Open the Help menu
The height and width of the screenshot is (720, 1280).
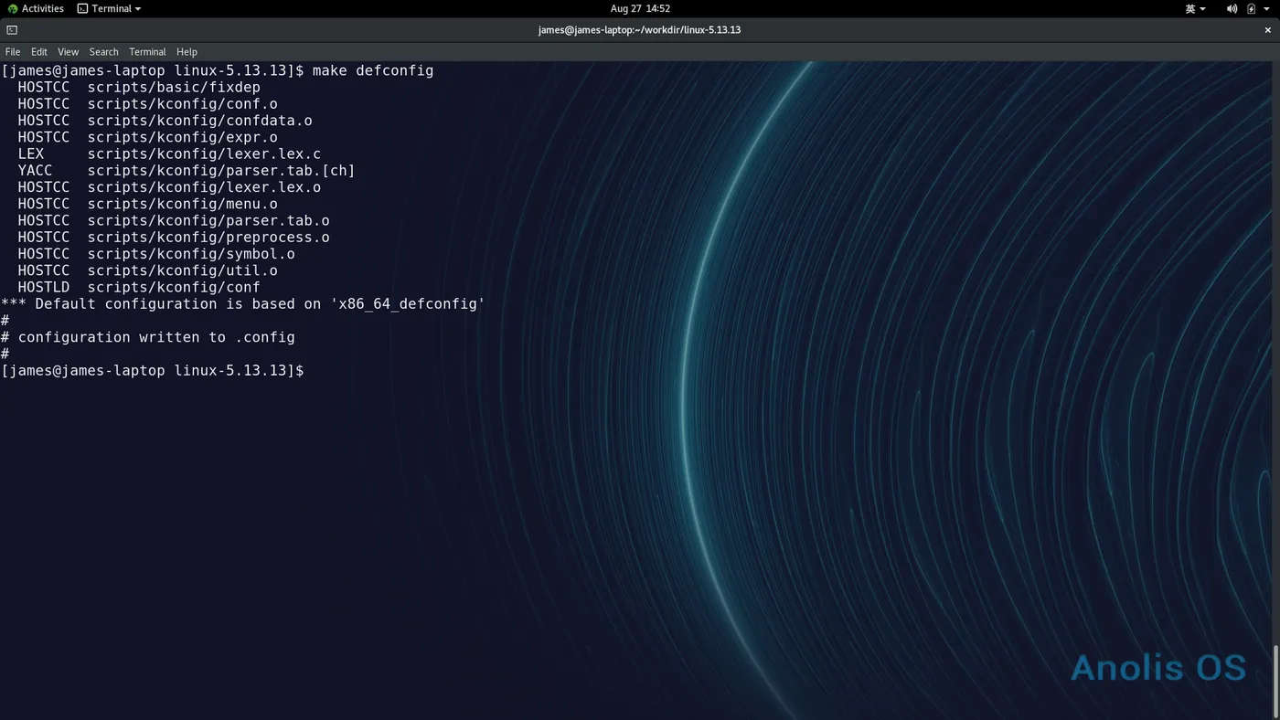coord(187,52)
